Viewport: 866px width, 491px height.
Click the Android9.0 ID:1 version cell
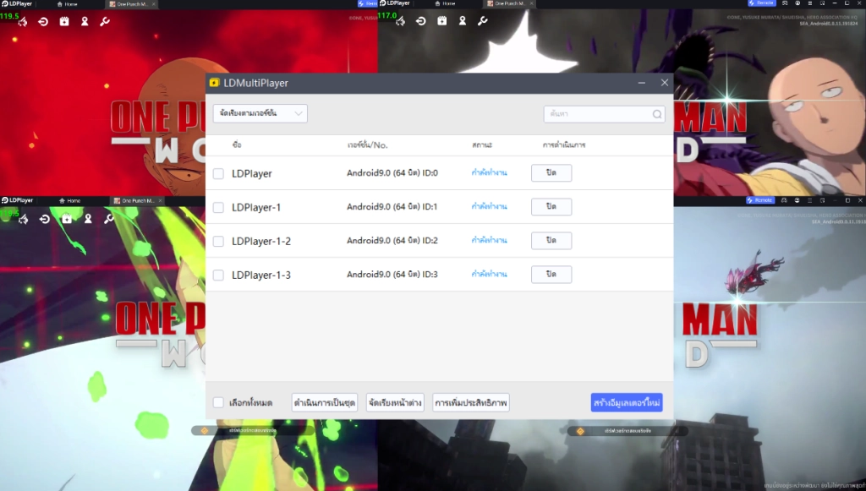[x=392, y=207]
